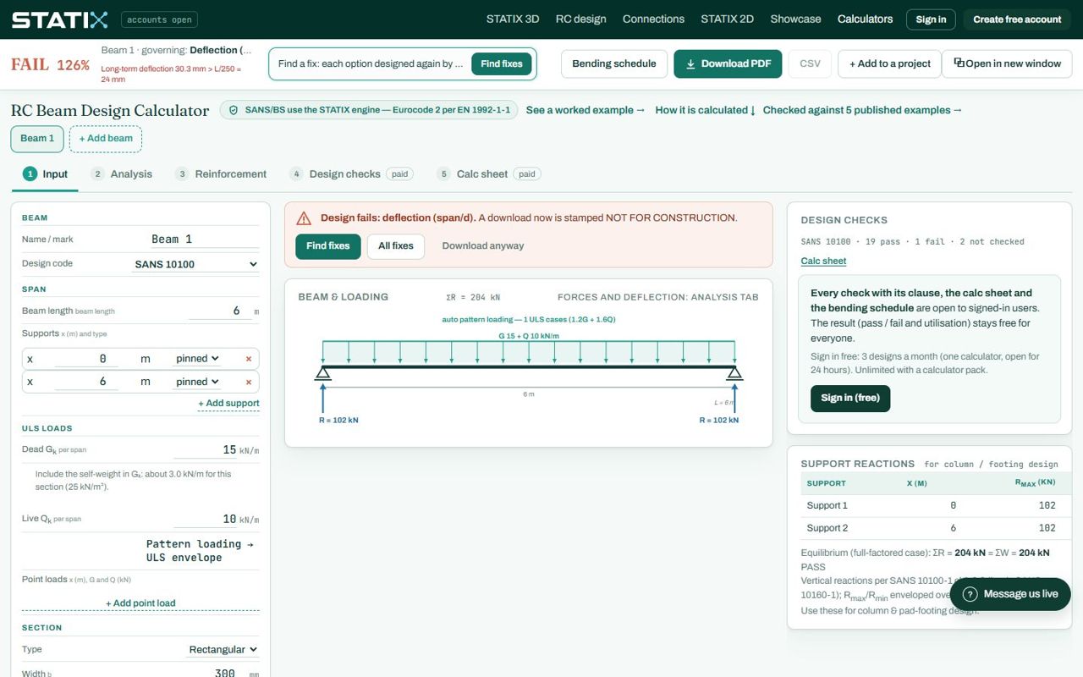This screenshot has width=1083, height=677.
Task: Change the support type at x 6
Action: click(x=198, y=382)
